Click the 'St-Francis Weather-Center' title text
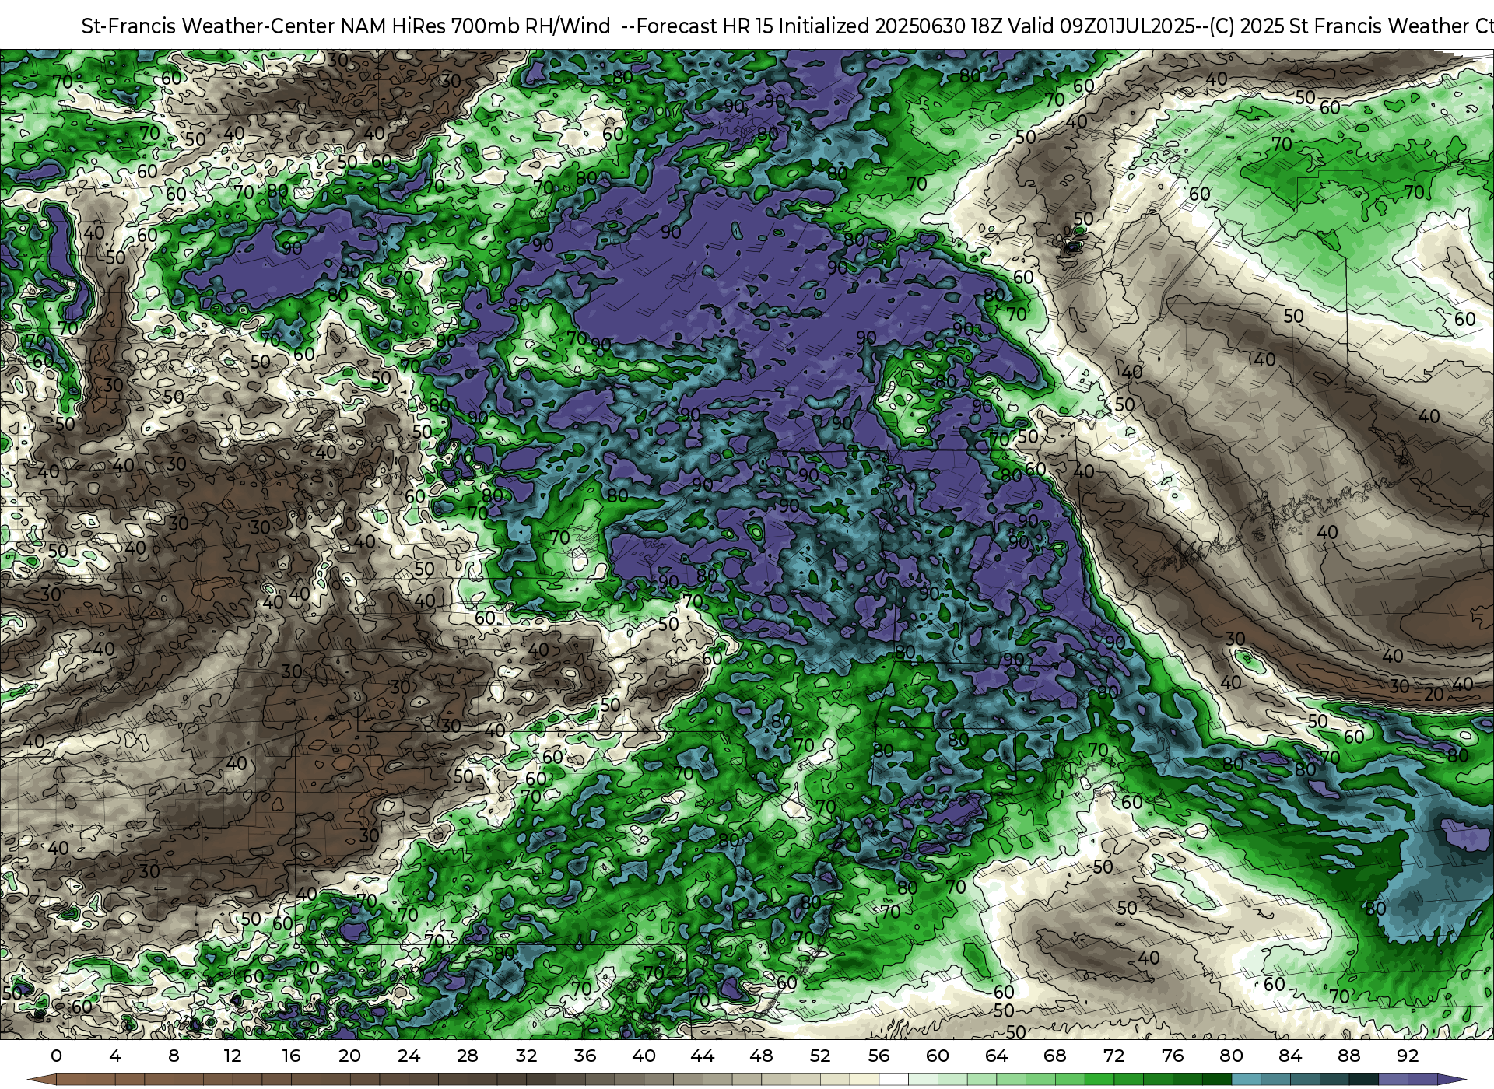This screenshot has width=1494, height=1089. [209, 26]
